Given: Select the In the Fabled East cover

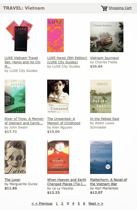Looking at the screenshot, I should (101, 96).
